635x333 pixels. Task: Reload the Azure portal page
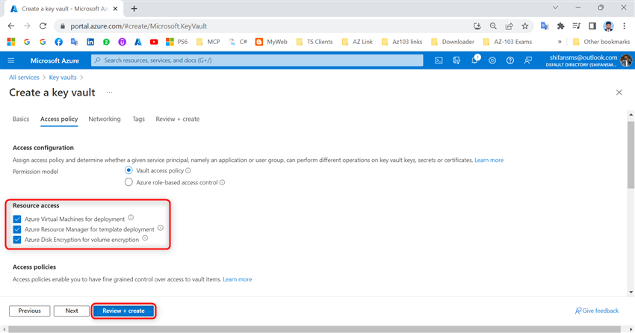[x=43, y=26]
